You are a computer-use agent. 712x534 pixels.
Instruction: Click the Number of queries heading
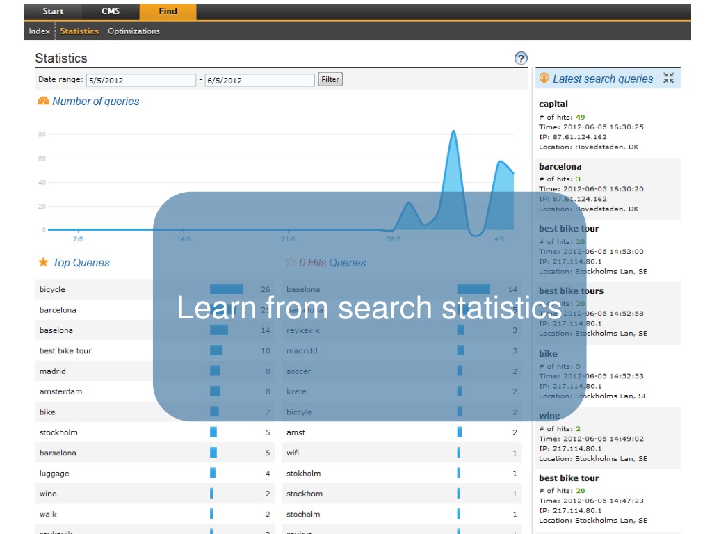point(95,102)
